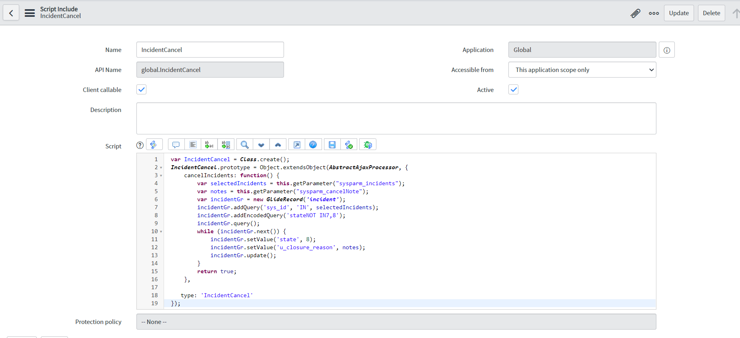Open the Protection policy dropdown
The height and width of the screenshot is (338, 740).
coord(396,322)
